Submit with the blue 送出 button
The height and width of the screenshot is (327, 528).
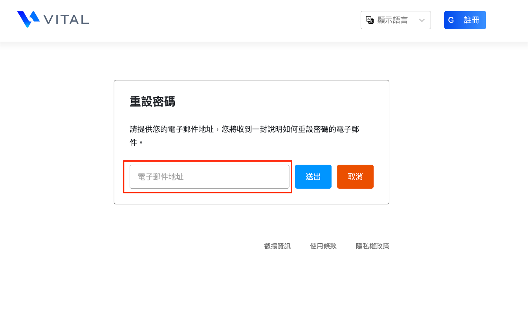(313, 177)
